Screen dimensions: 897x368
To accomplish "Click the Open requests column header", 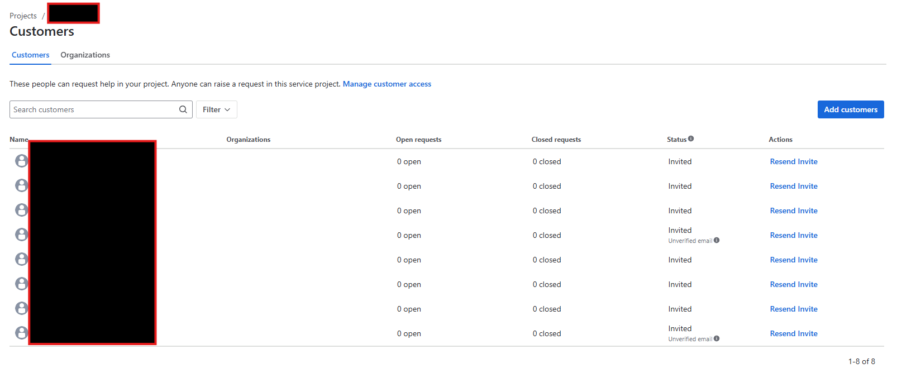I will tap(419, 140).
